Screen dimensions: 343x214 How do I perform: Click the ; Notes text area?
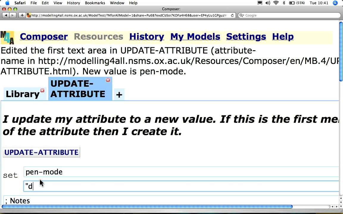point(172,200)
